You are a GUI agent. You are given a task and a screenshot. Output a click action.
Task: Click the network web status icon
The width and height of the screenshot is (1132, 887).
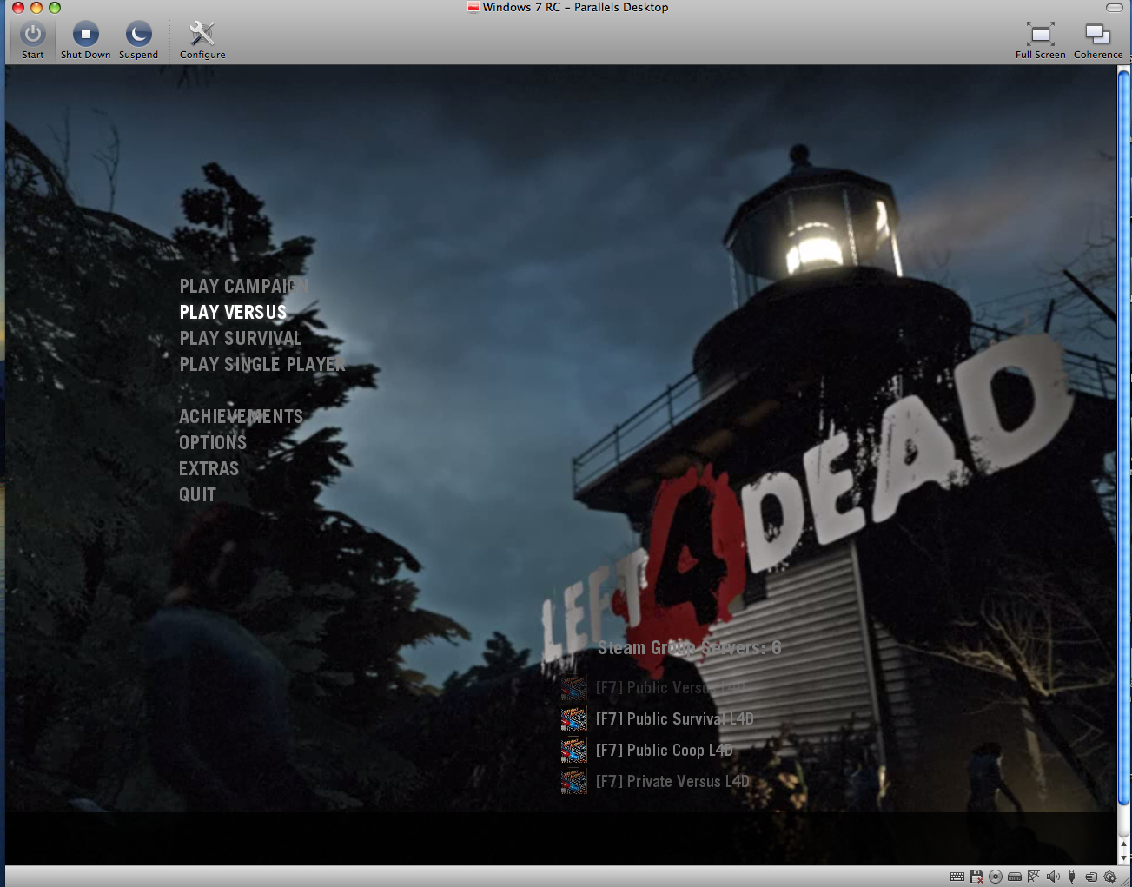click(x=1034, y=877)
